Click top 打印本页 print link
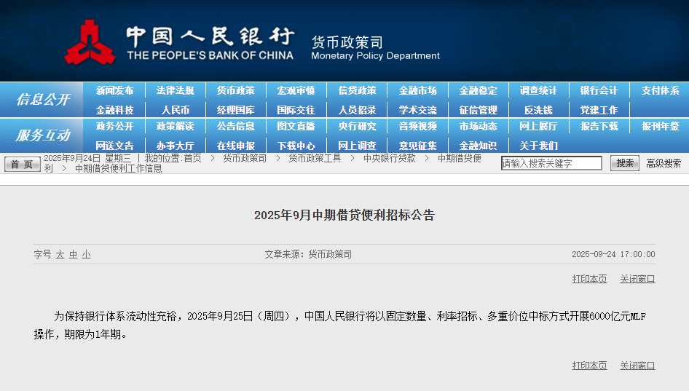The image size is (689, 391). [x=589, y=279]
